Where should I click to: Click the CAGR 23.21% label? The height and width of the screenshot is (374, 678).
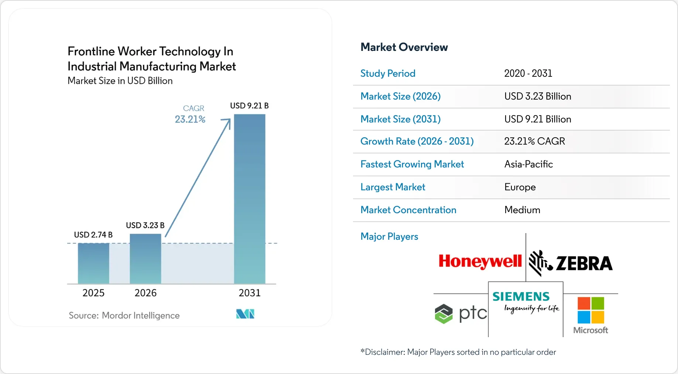point(190,114)
